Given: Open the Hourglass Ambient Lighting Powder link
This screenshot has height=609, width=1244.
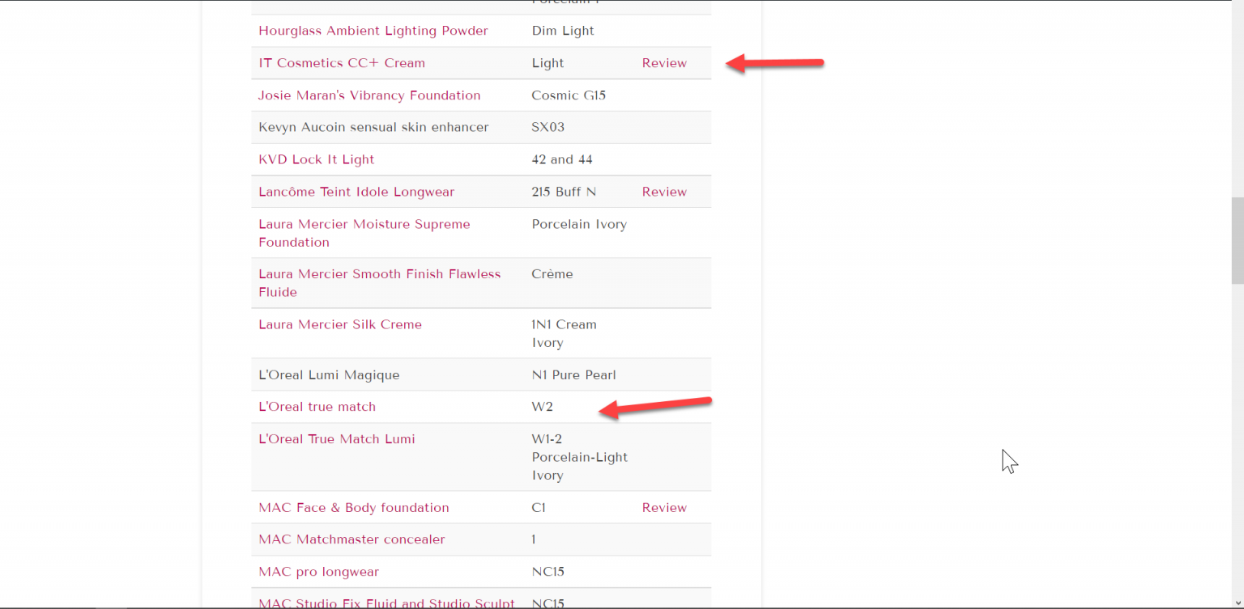Looking at the screenshot, I should (373, 31).
